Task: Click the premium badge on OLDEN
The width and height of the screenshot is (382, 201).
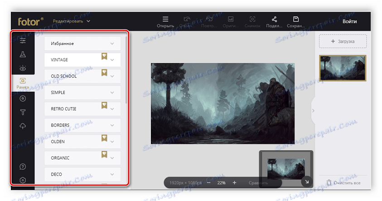Action: point(104,138)
